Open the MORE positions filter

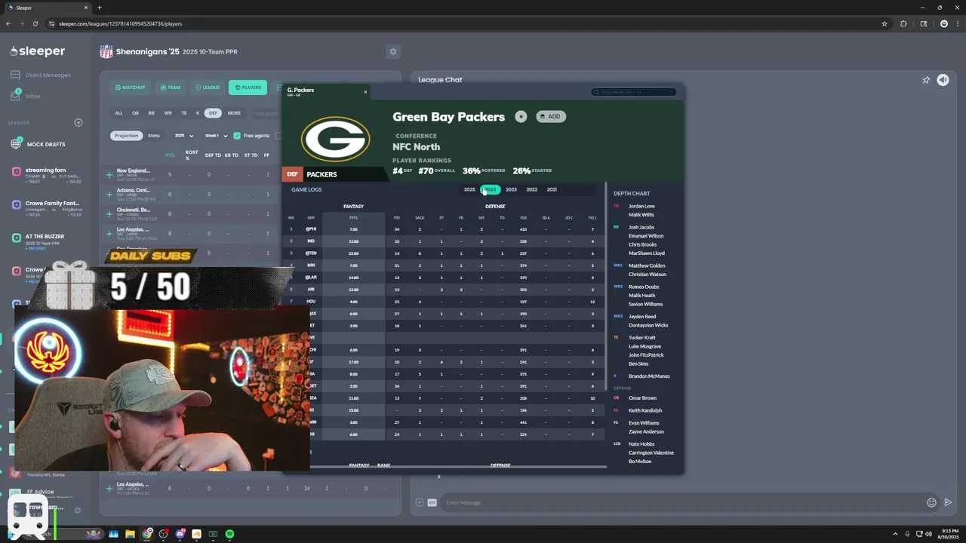tap(234, 113)
